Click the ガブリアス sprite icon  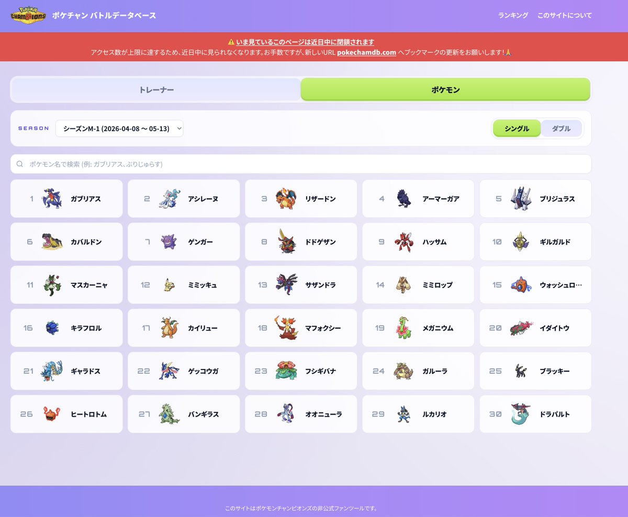click(52, 199)
